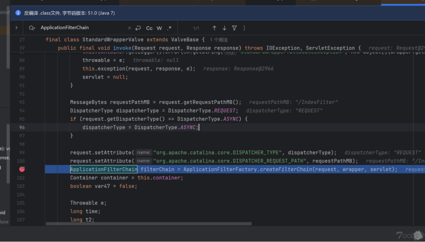Click the 'this.exception' call on line 89
This screenshot has width=425, height=242.
[104, 69]
